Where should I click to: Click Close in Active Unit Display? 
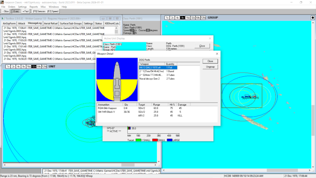click(x=202, y=46)
